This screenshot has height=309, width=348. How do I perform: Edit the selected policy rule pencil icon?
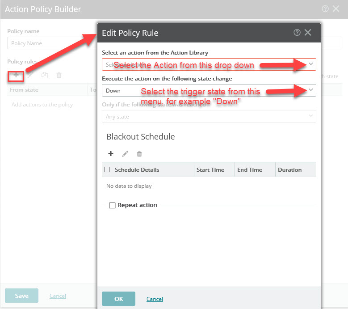coord(30,75)
